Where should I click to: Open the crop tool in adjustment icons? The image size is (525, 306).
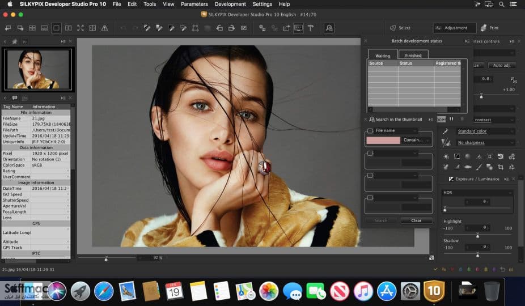point(501,167)
